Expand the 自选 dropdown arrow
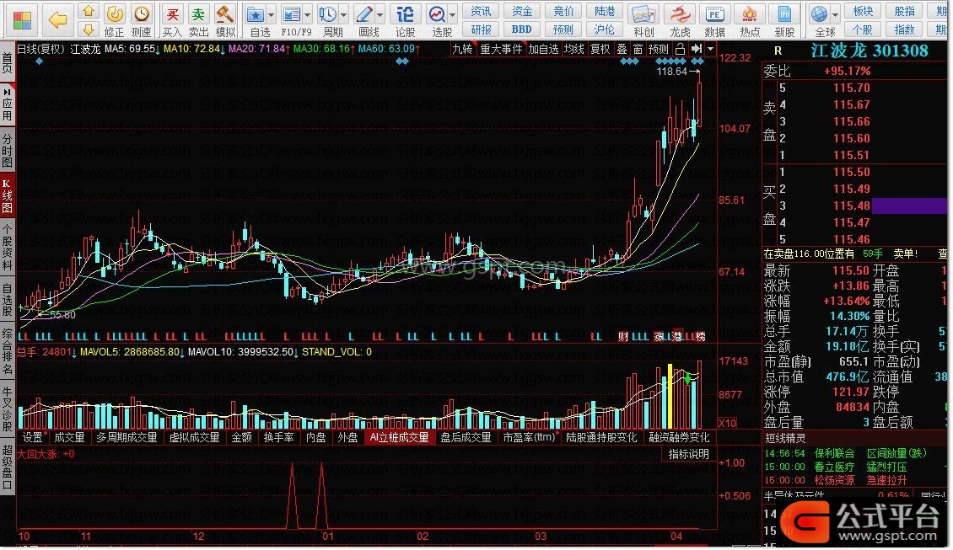 point(271,14)
